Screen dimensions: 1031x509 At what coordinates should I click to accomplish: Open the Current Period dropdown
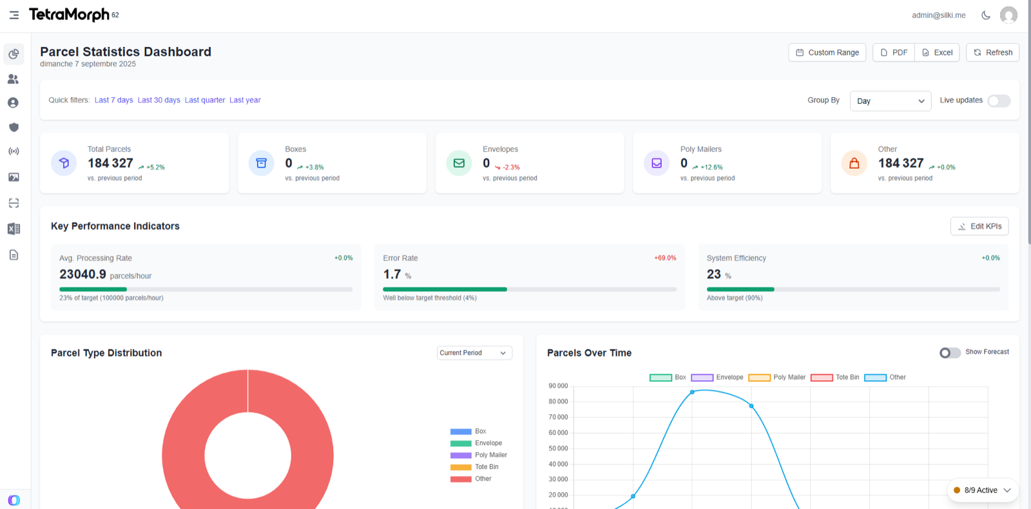pyautogui.click(x=474, y=353)
